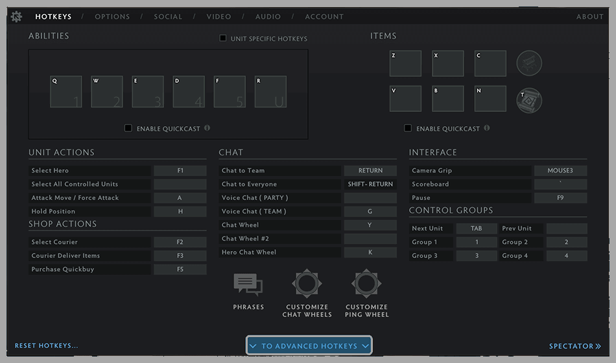Click Chat Wheel keybind Y
This screenshot has height=363, width=616.
370,225
